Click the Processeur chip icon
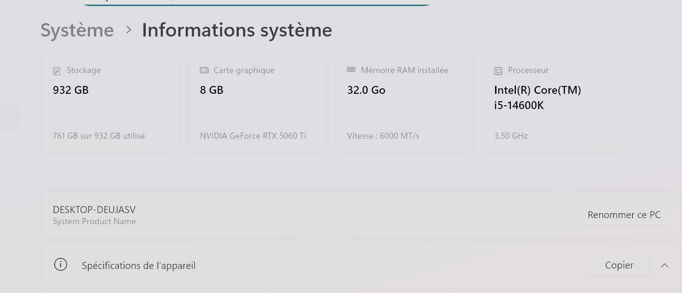This screenshot has width=682, height=293. point(498,71)
